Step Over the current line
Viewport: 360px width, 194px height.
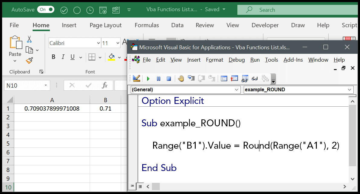(x=201, y=79)
